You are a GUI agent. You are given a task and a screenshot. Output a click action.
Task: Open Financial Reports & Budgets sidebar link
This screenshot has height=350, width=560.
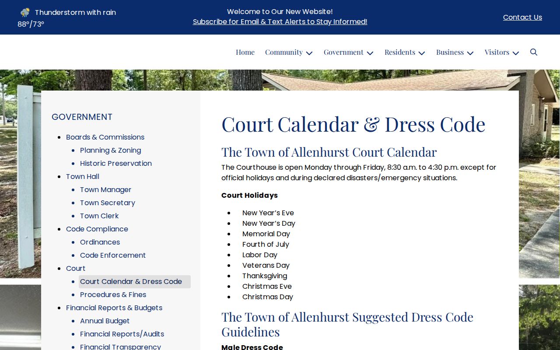point(114,308)
